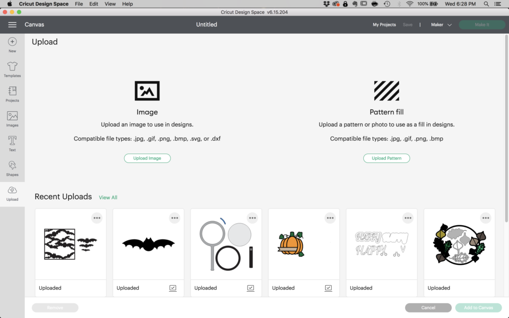Image resolution: width=509 pixels, height=318 pixels.
Task: Click the window title 'Cricut Design Space v6.15.204'
Action: tap(254, 12)
